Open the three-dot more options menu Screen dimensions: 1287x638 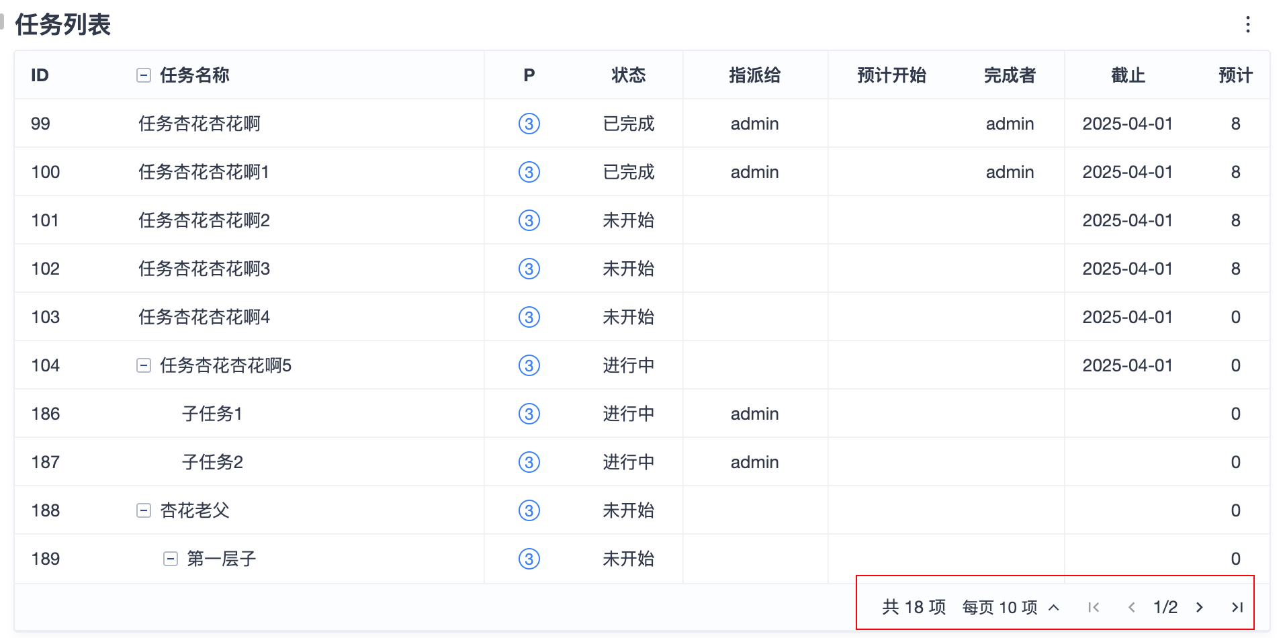click(x=1247, y=25)
